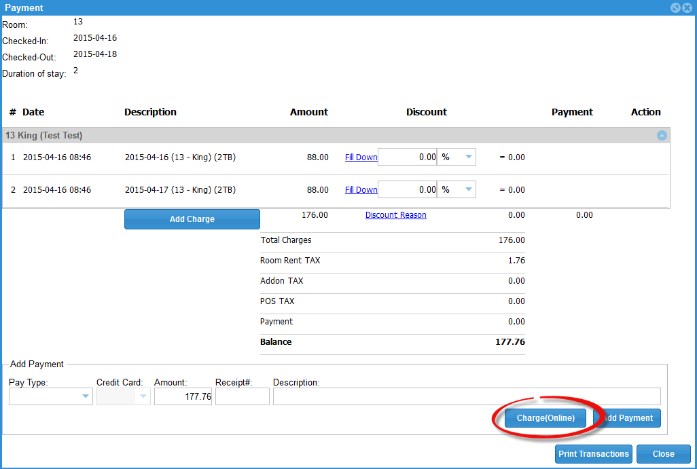The image size is (697, 469).
Task: Click the resize icon in Payment title bar
Action: coord(675,8)
